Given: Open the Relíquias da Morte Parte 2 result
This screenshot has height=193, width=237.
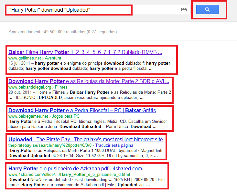Looking at the screenshot, I should pos(89,81).
